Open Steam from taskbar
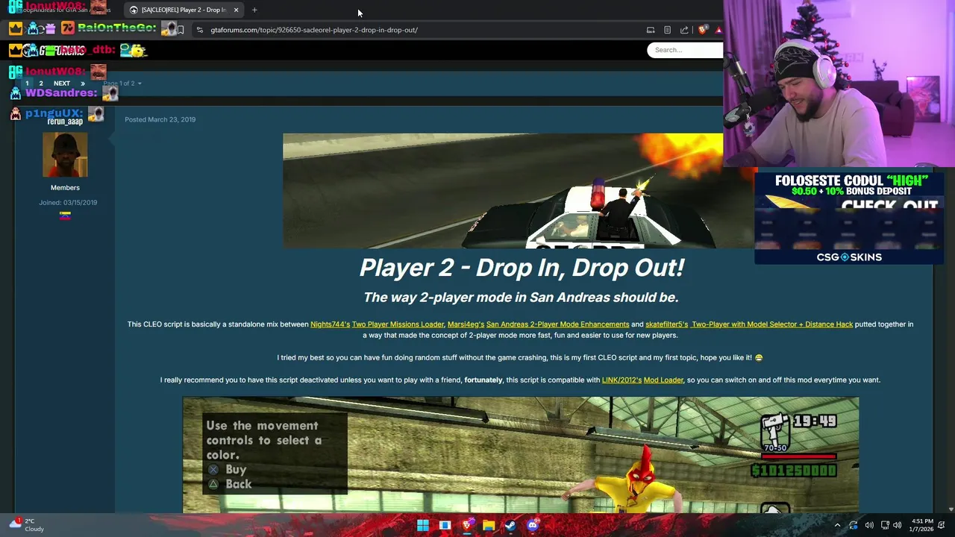 click(x=510, y=525)
